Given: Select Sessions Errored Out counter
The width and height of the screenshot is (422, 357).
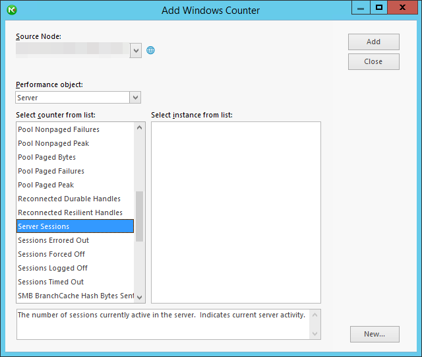Looking at the screenshot, I should click(75, 240).
